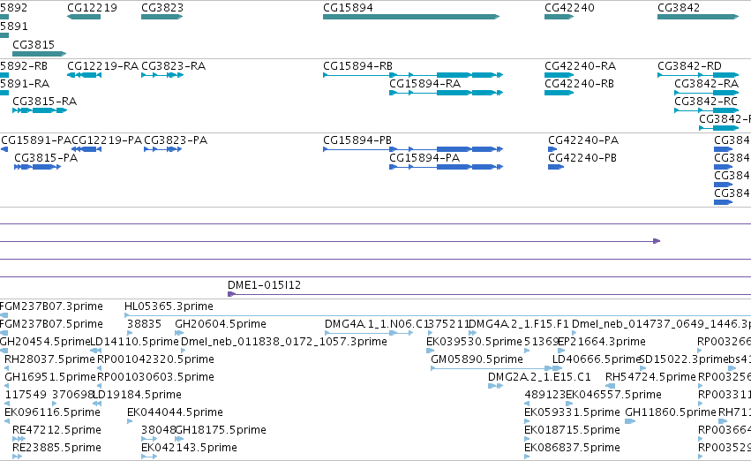Click the CG3823 gene label
The width and height of the screenshot is (751, 461).
pyautogui.click(x=162, y=8)
